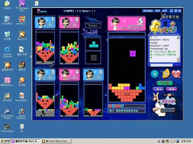Launch the zone02 desktop shortcut
This screenshot has height=144, width=193.
coord(22,20)
